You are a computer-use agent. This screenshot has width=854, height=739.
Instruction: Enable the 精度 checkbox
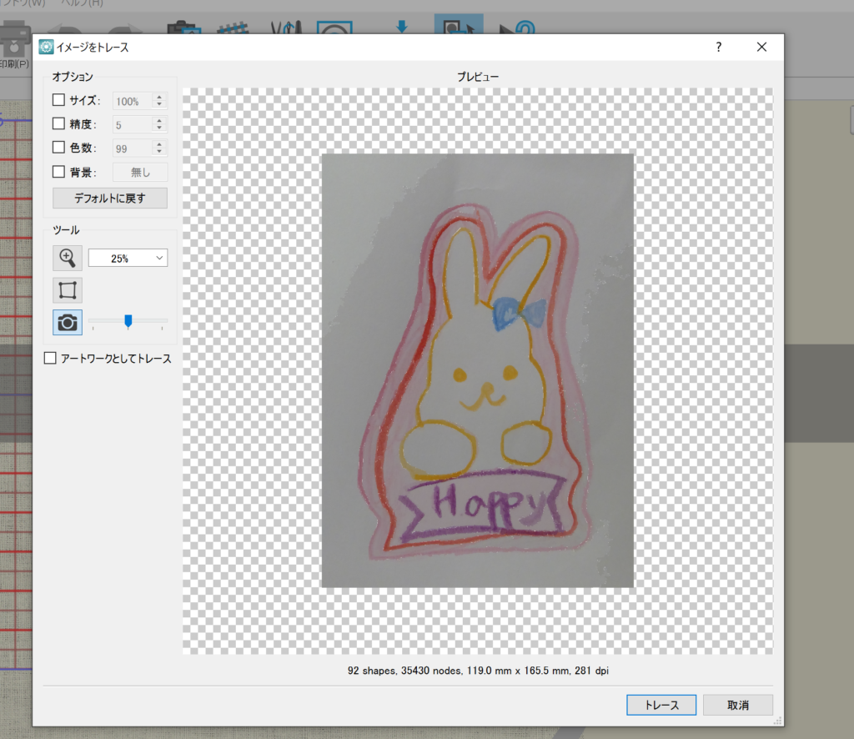58,124
